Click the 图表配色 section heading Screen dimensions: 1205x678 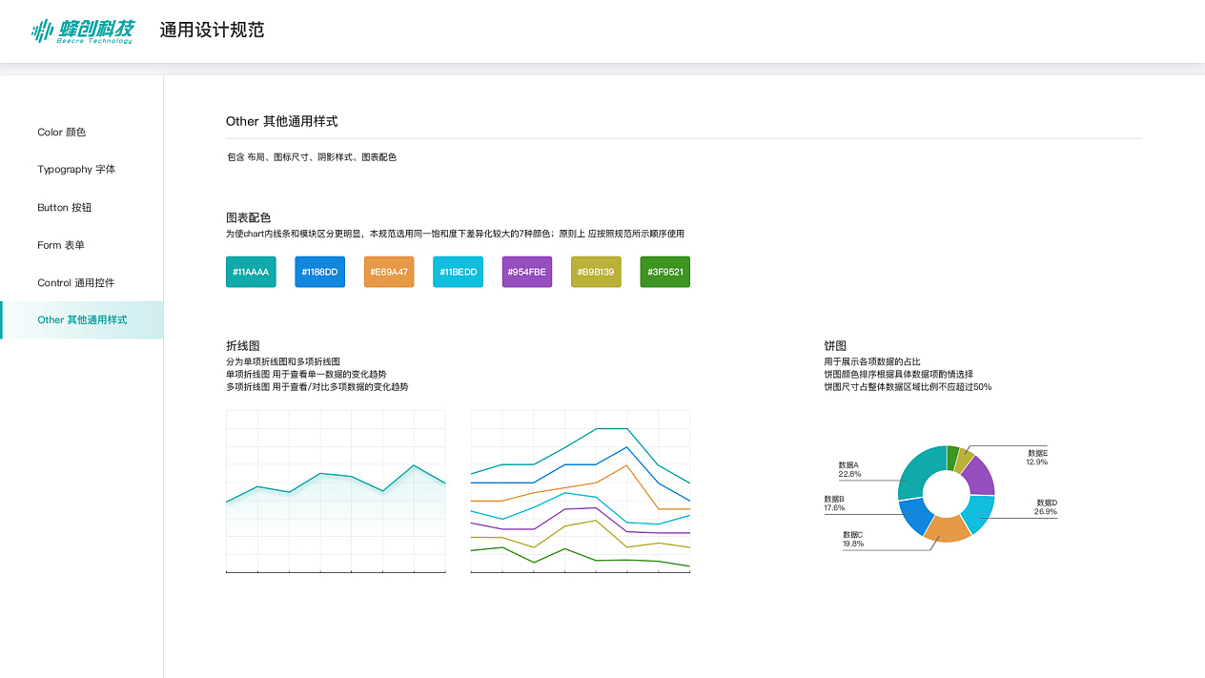pos(248,216)
